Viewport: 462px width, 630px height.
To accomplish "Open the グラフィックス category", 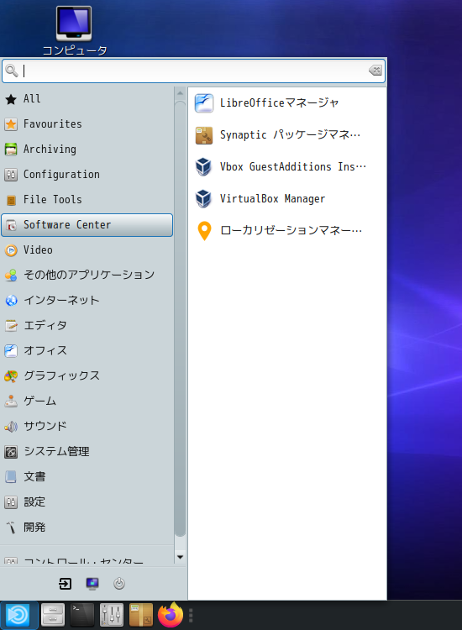I will (x=87, y=376).
